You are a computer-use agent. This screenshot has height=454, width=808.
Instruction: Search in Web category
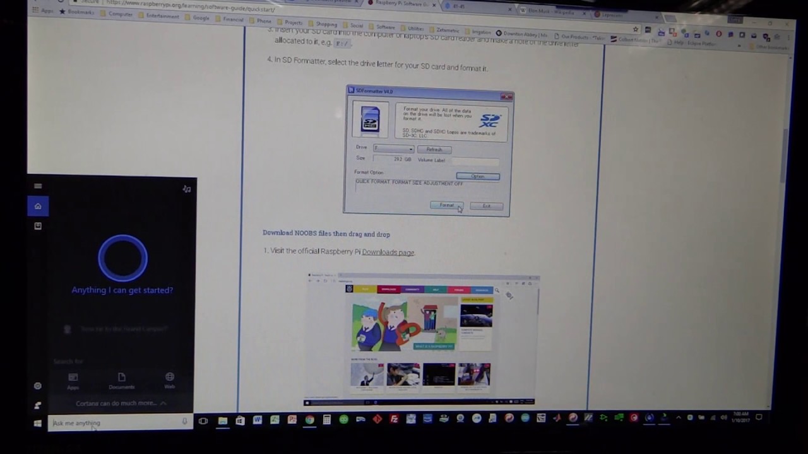[x=170, y=381]
